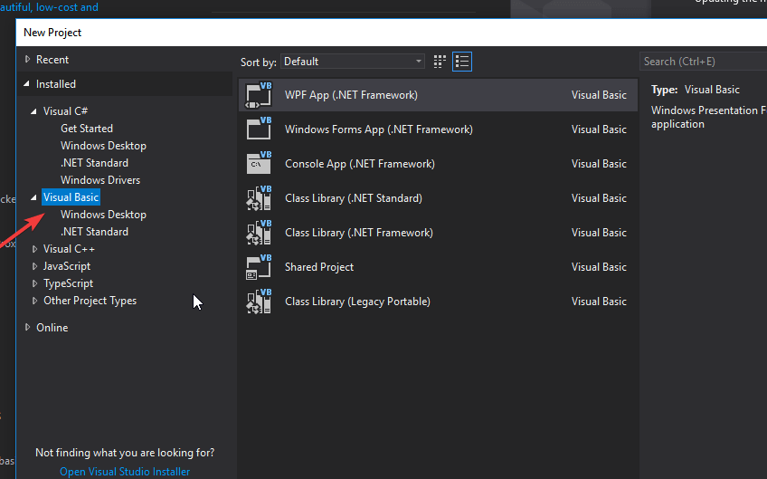The width and height of the screenshot is (767, 479).
Task: Expand the TypeScript tree node
Action: 34,283
